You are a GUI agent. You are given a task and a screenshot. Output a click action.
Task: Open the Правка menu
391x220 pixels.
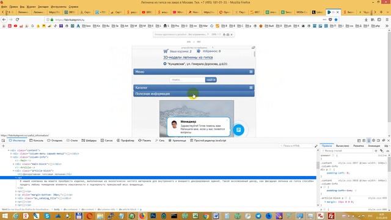click(x=13, y=7)
